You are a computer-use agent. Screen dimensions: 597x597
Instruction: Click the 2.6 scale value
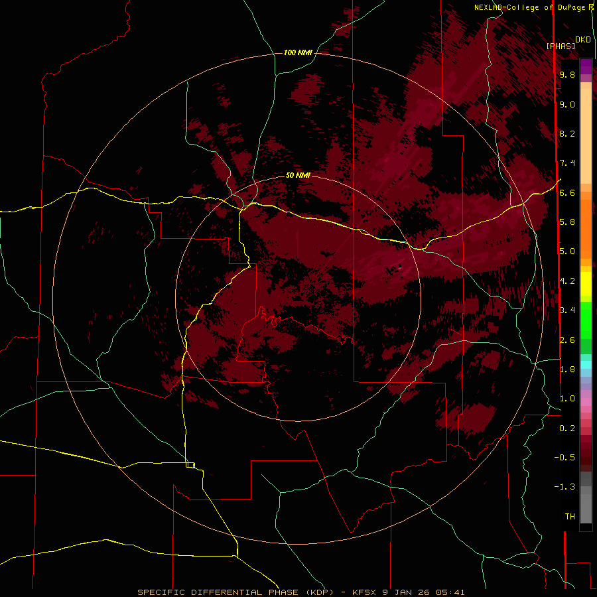tap(567, 340)
